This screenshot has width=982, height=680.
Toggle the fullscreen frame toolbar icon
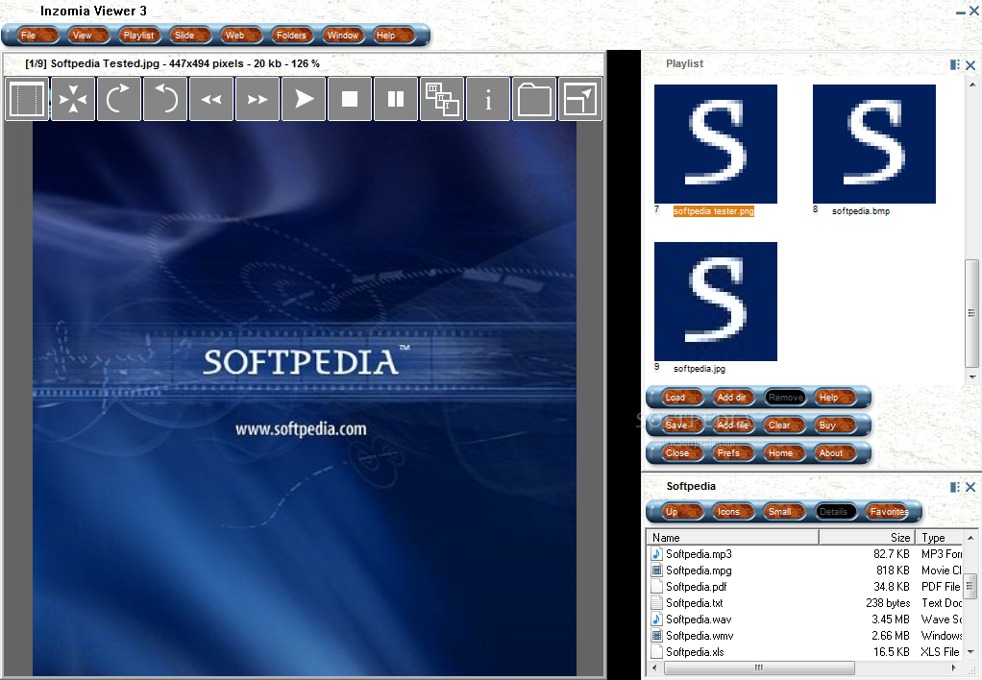27,99
